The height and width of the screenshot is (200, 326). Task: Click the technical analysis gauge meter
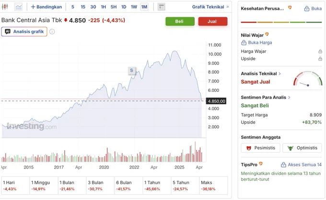click(308, 79)
